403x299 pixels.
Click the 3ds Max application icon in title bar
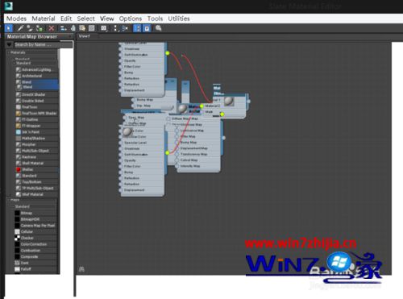pyautogui.click(x=9, y=6)
